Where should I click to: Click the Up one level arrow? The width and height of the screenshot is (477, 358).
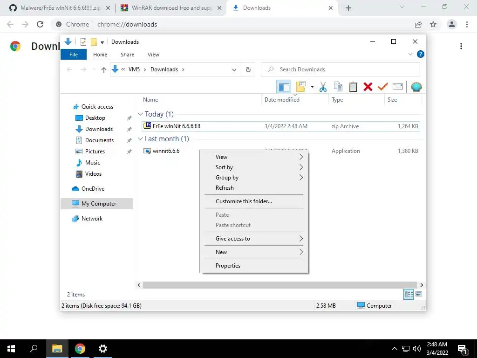click(x=104, y=70)
